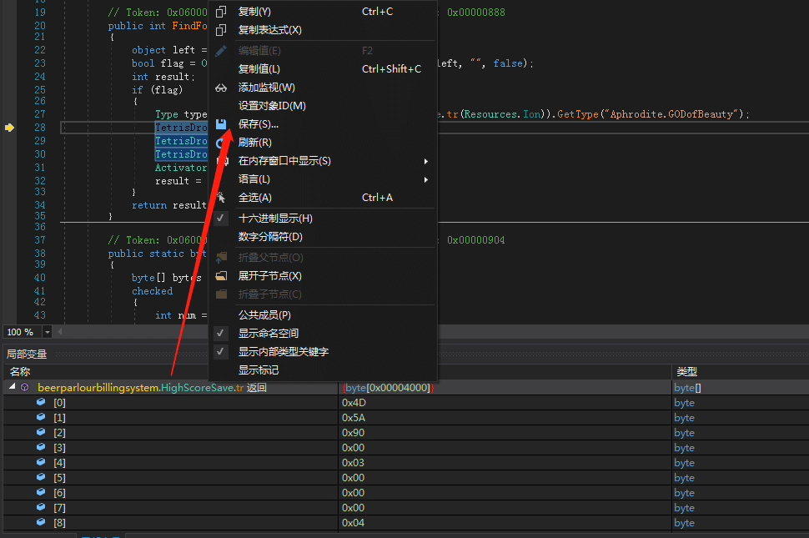
Task: Click the field icon of row [0]
Action: pos(41,402)
